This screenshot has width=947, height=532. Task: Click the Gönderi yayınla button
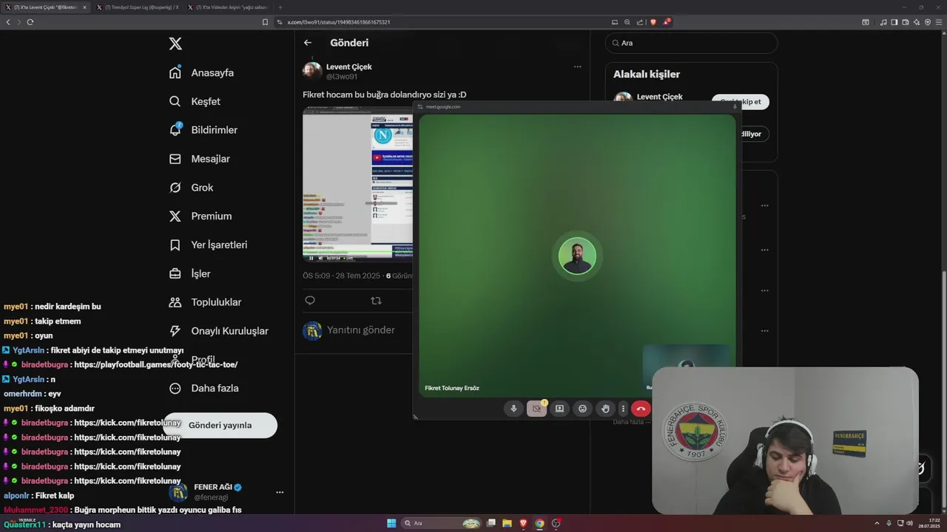220,425
